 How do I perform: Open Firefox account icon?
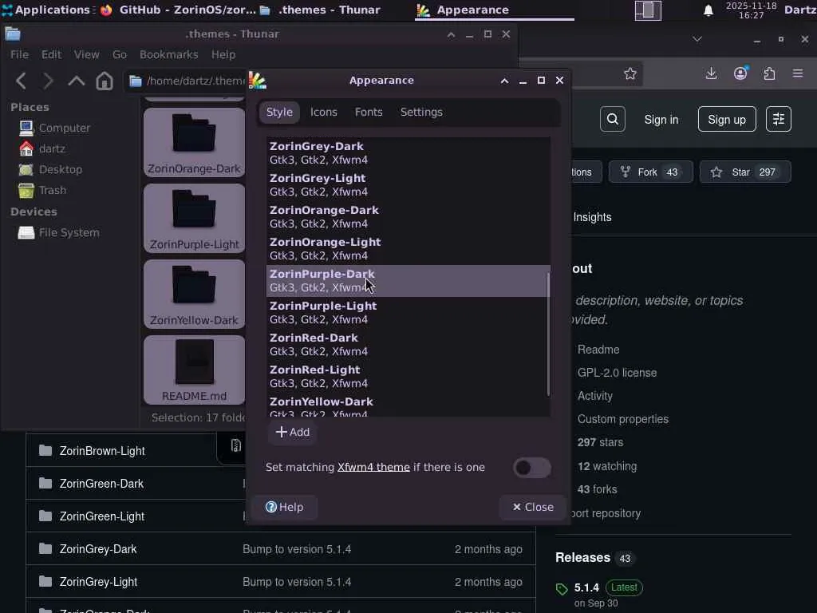tap(740, 73)
